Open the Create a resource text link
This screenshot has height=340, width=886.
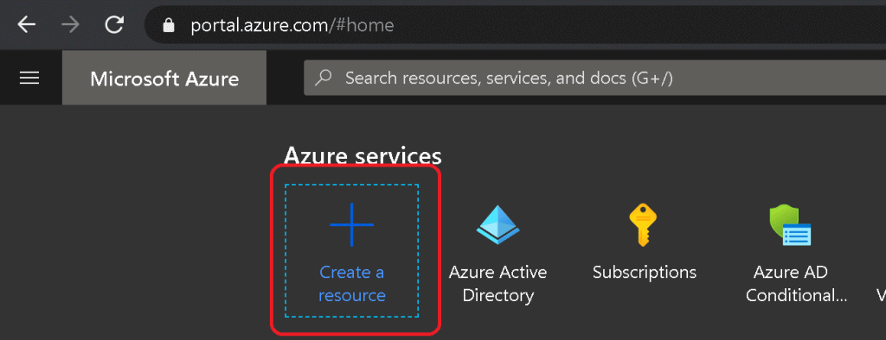pos(351,284)
